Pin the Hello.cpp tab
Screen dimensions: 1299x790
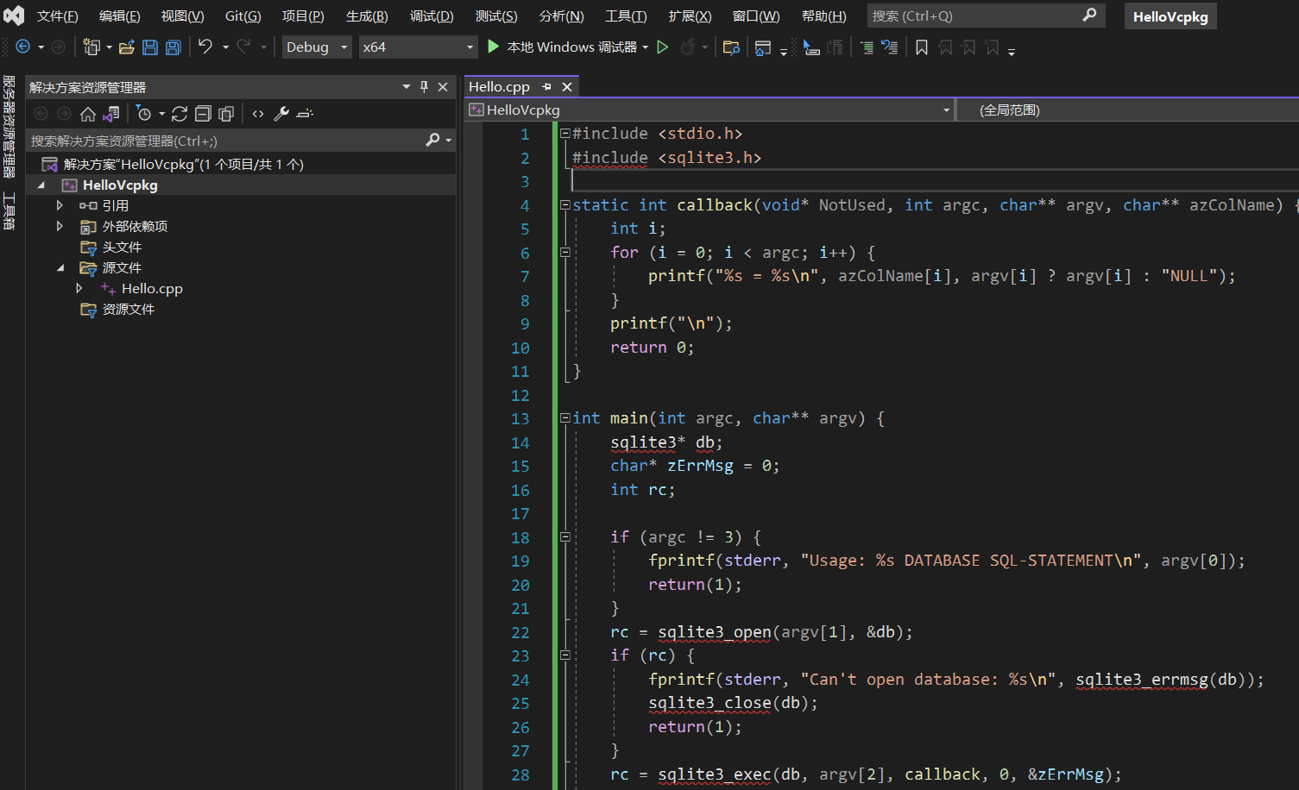tap(546, 87)
